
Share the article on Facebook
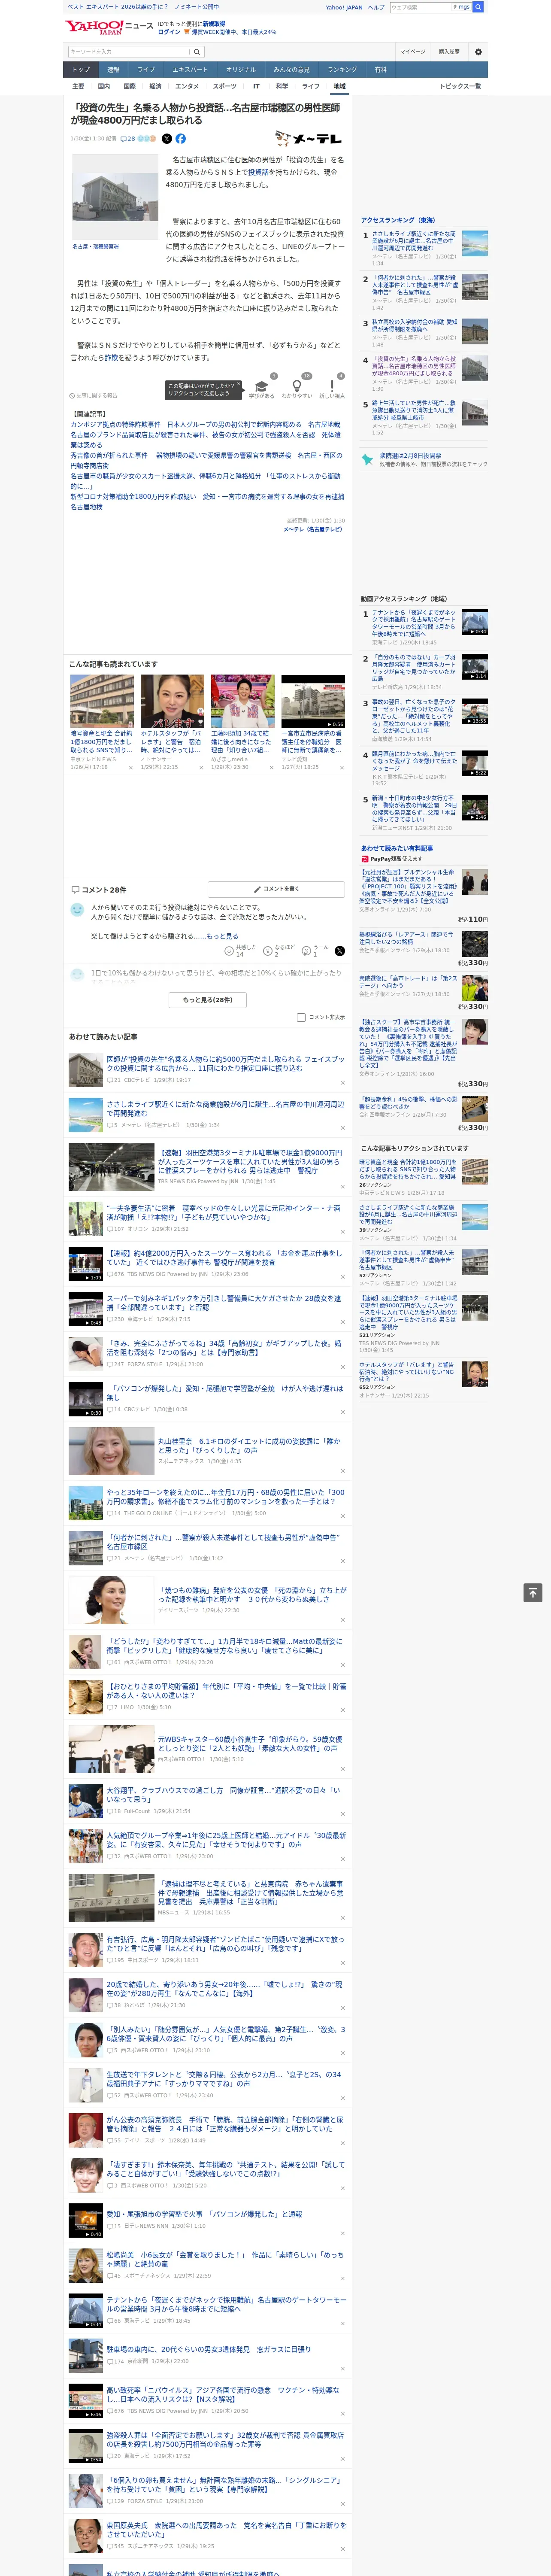pyautogui.click(x=181, y=139)
